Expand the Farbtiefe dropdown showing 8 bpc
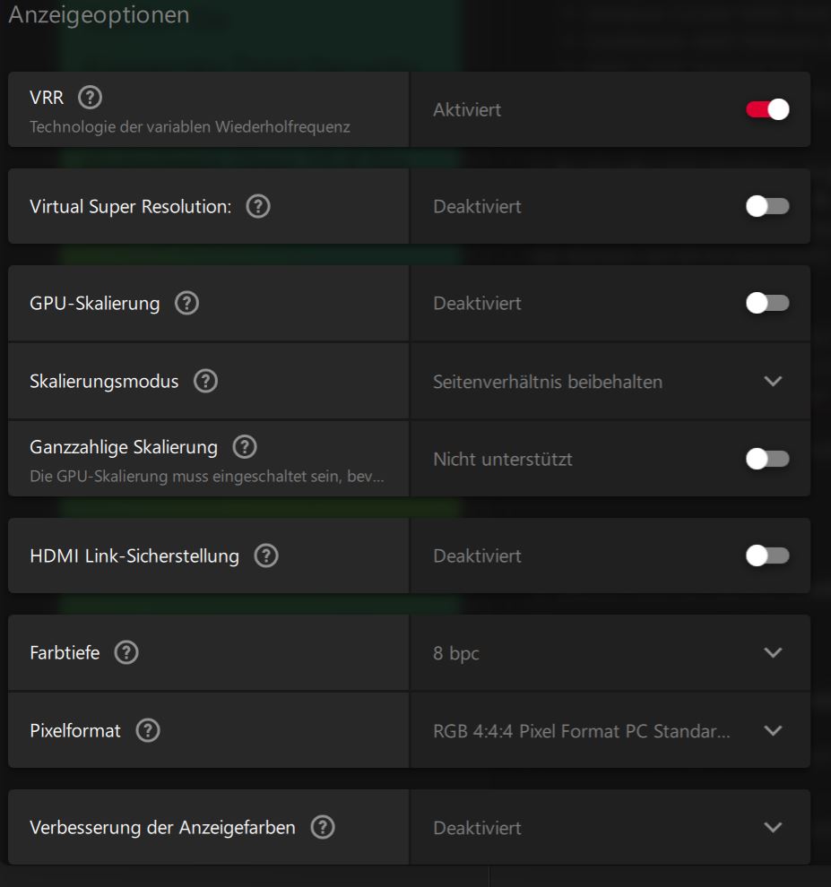831x887 pixels. tap(773, 653)
